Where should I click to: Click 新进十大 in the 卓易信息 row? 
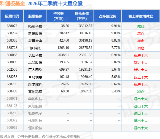(140, 77)
